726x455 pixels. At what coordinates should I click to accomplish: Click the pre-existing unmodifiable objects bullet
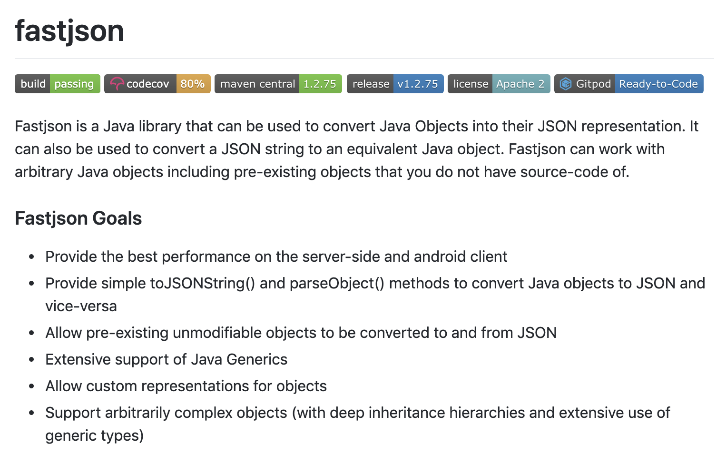point(301,333)
